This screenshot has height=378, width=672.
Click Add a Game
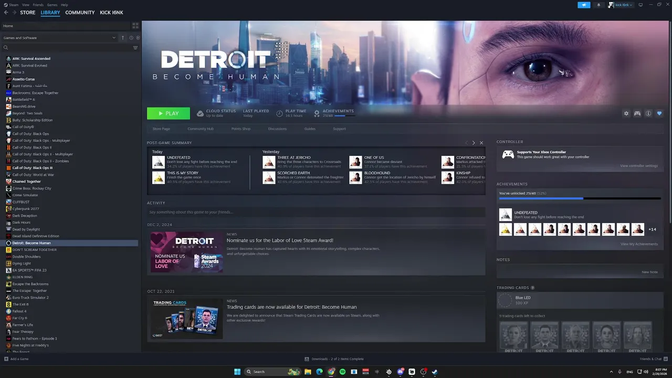click(x=16, y=359)
